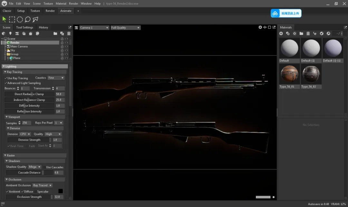Viewport: 348px width, 207px height.
Task: Select the lasso selection tool
Action: (27, 20)
